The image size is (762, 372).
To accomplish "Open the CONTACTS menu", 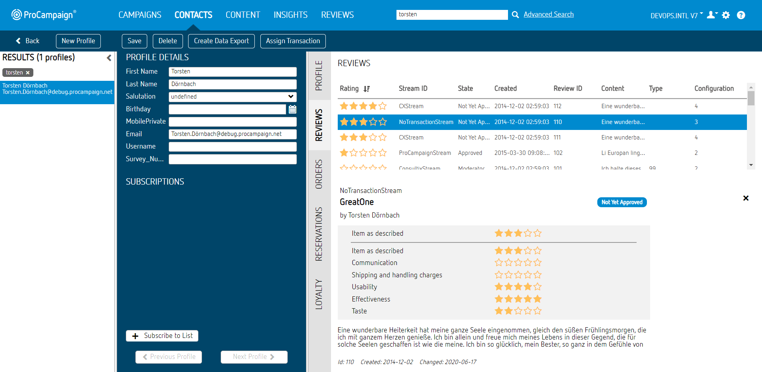I will coord(193,15).
